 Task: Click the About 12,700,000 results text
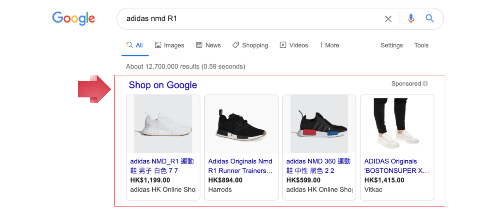186,67
